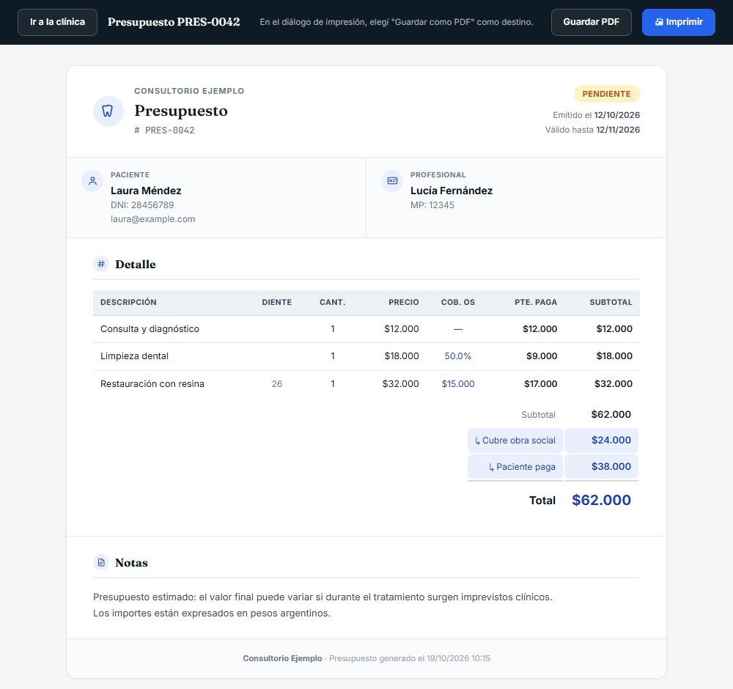Click the tooth logo icon
Viewport: 733px width, 689px height.
[108, 111]
